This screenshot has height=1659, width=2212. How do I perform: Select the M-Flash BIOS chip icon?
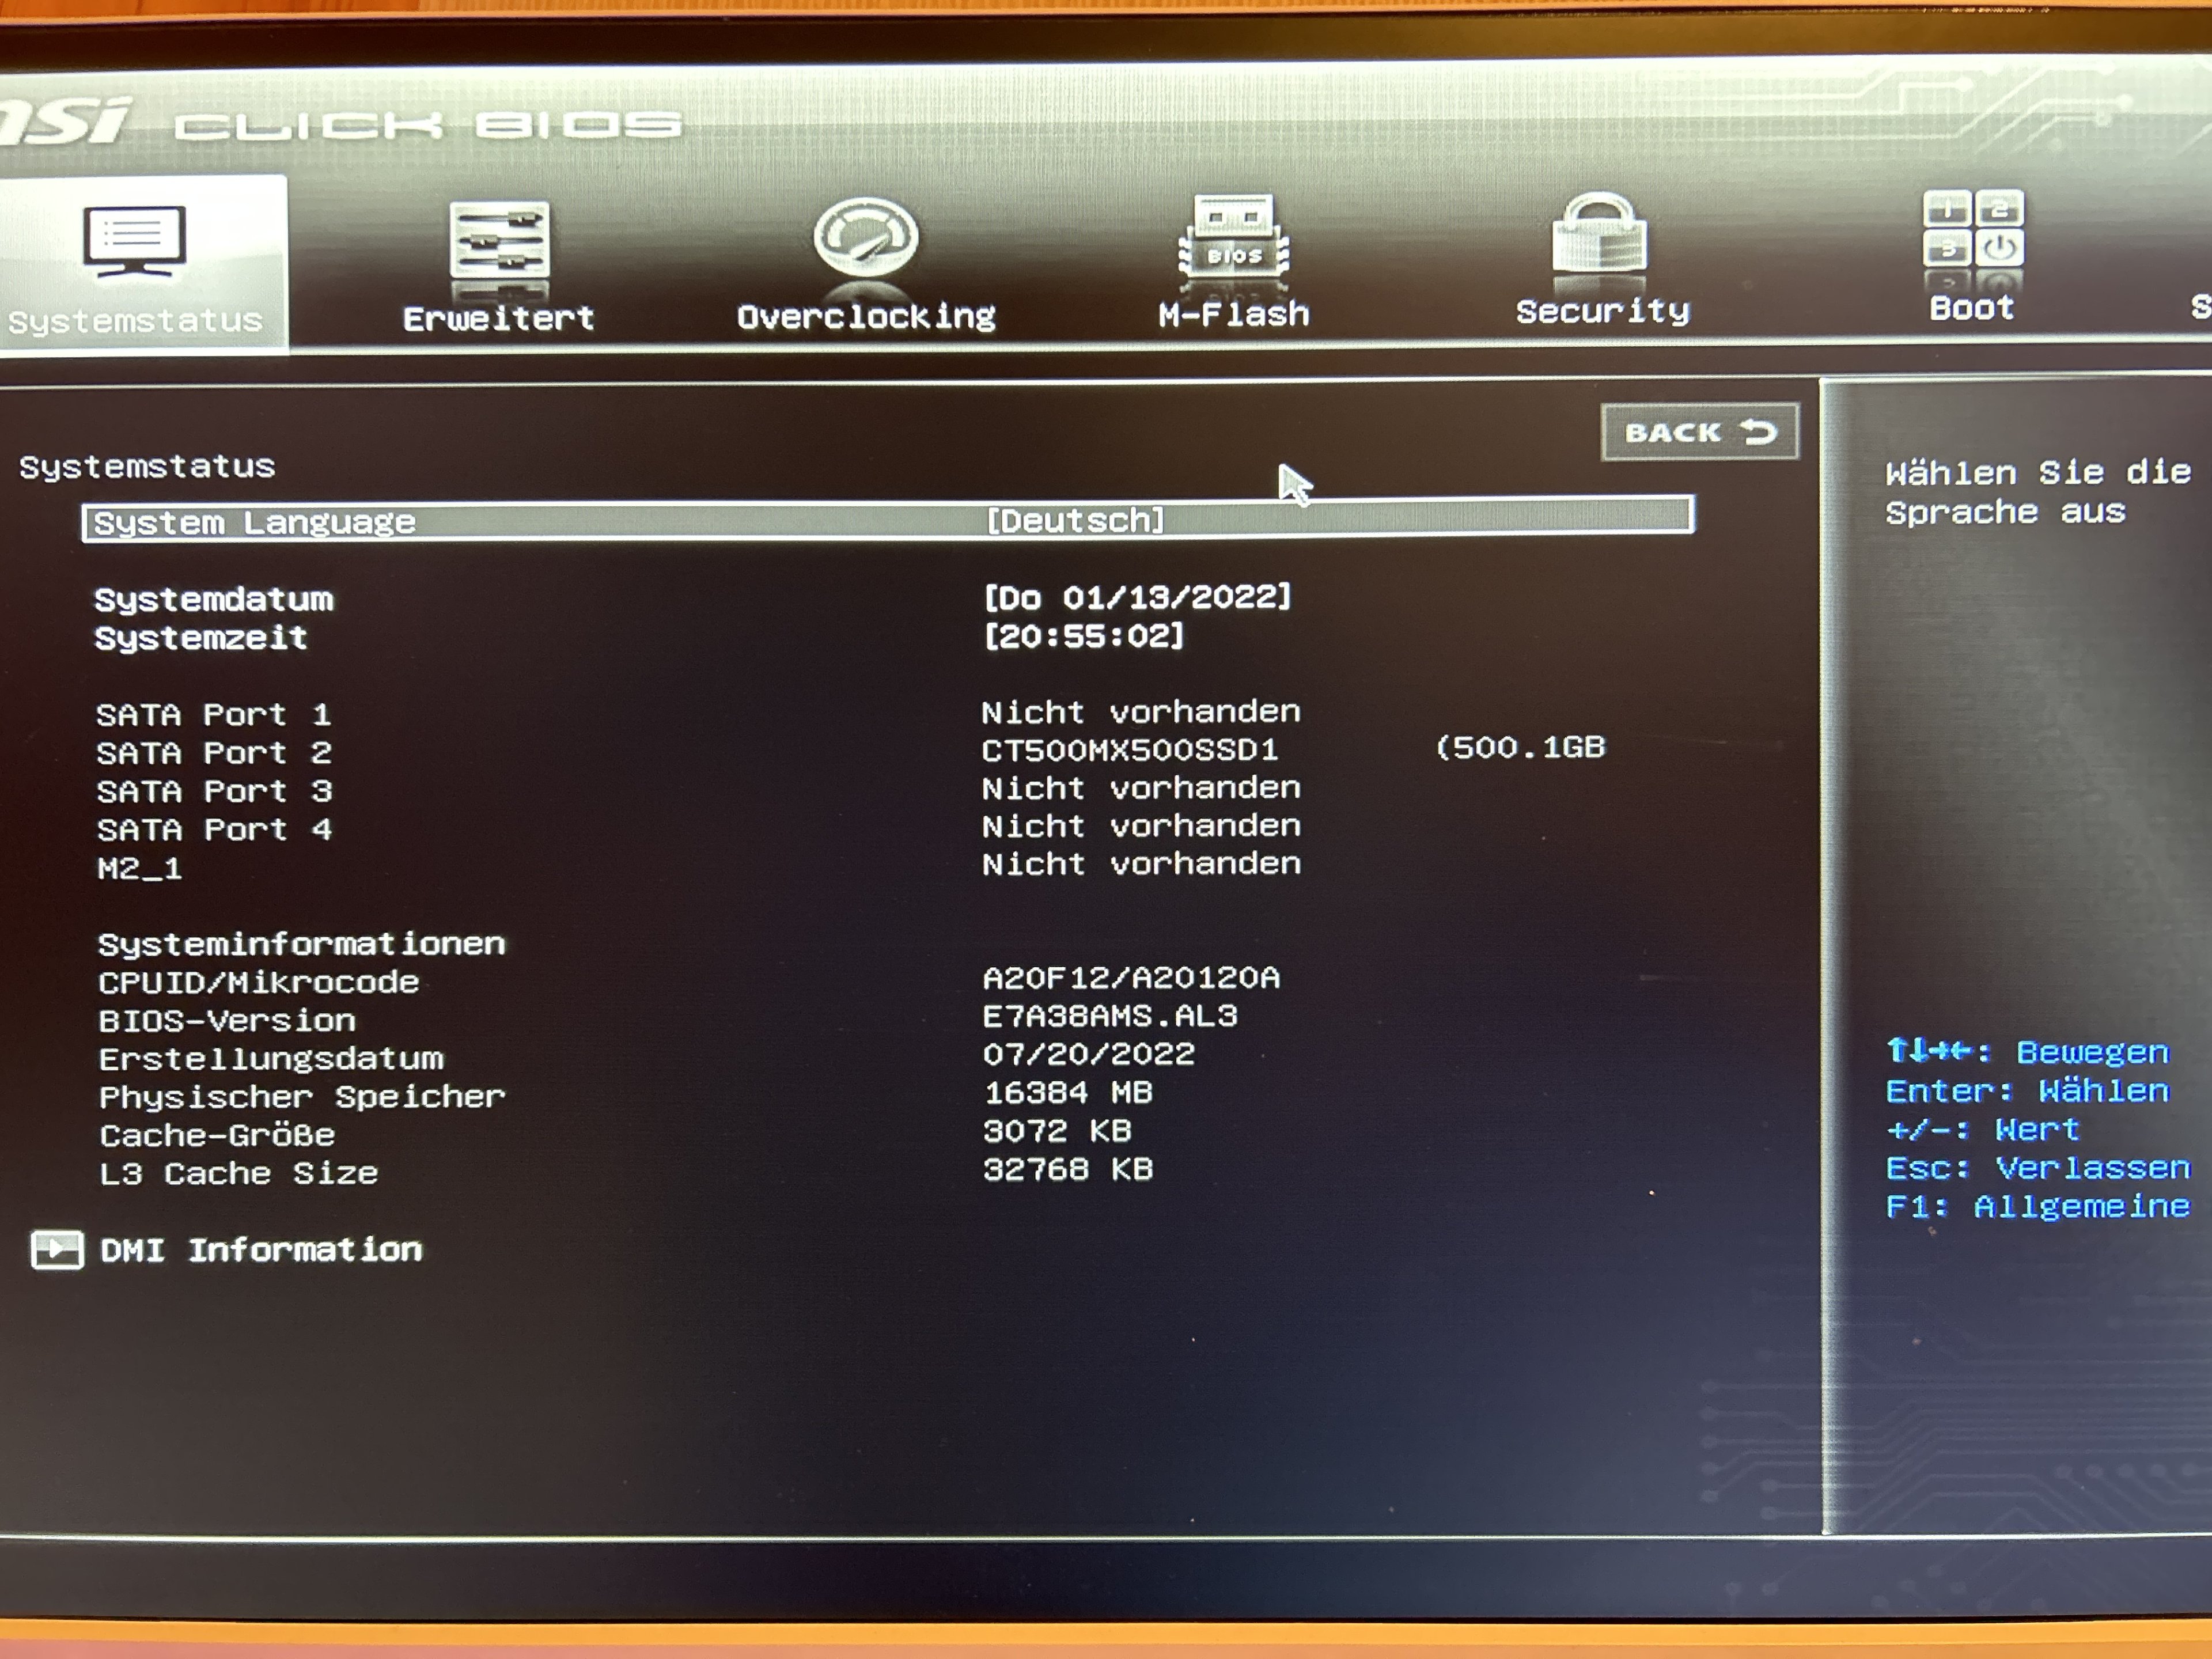(x=1234, y=236)
